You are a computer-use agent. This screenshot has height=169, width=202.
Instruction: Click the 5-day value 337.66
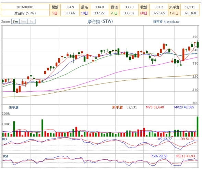[70, 13]
